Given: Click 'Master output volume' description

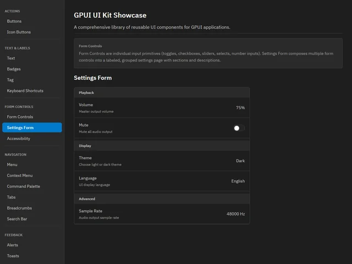Looking at the screenshot, I should coord(96,112).
